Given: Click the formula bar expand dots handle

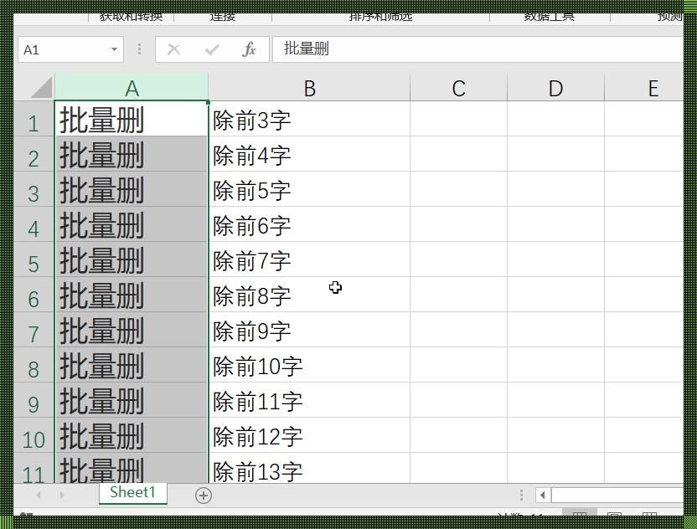Looking at the screenshot, I should (139, 49).
